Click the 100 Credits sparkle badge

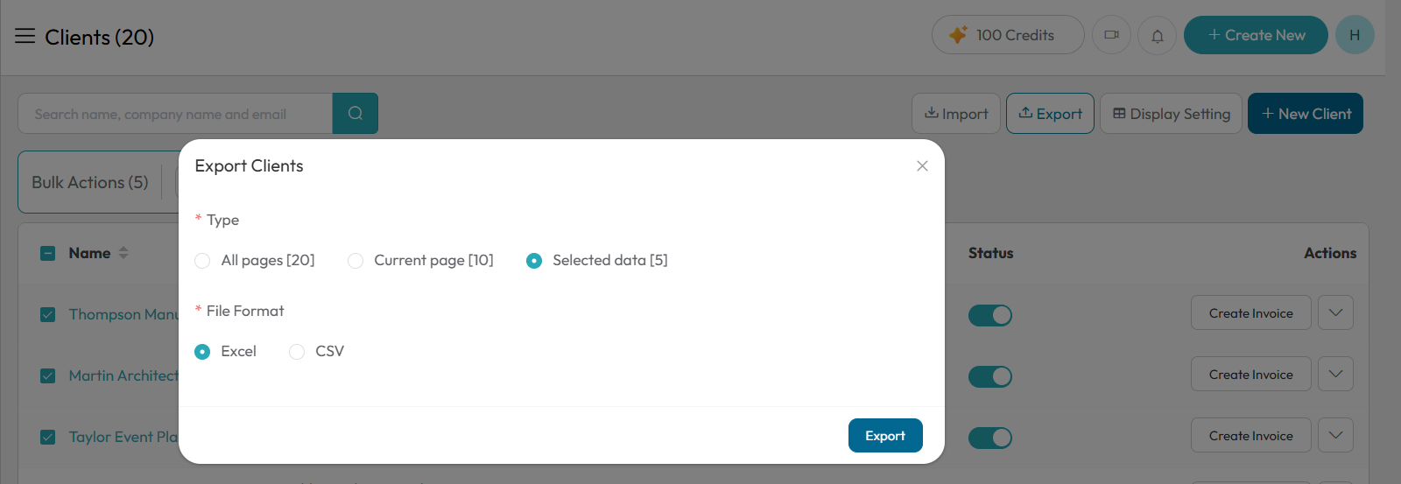(x=1008, y=35)
